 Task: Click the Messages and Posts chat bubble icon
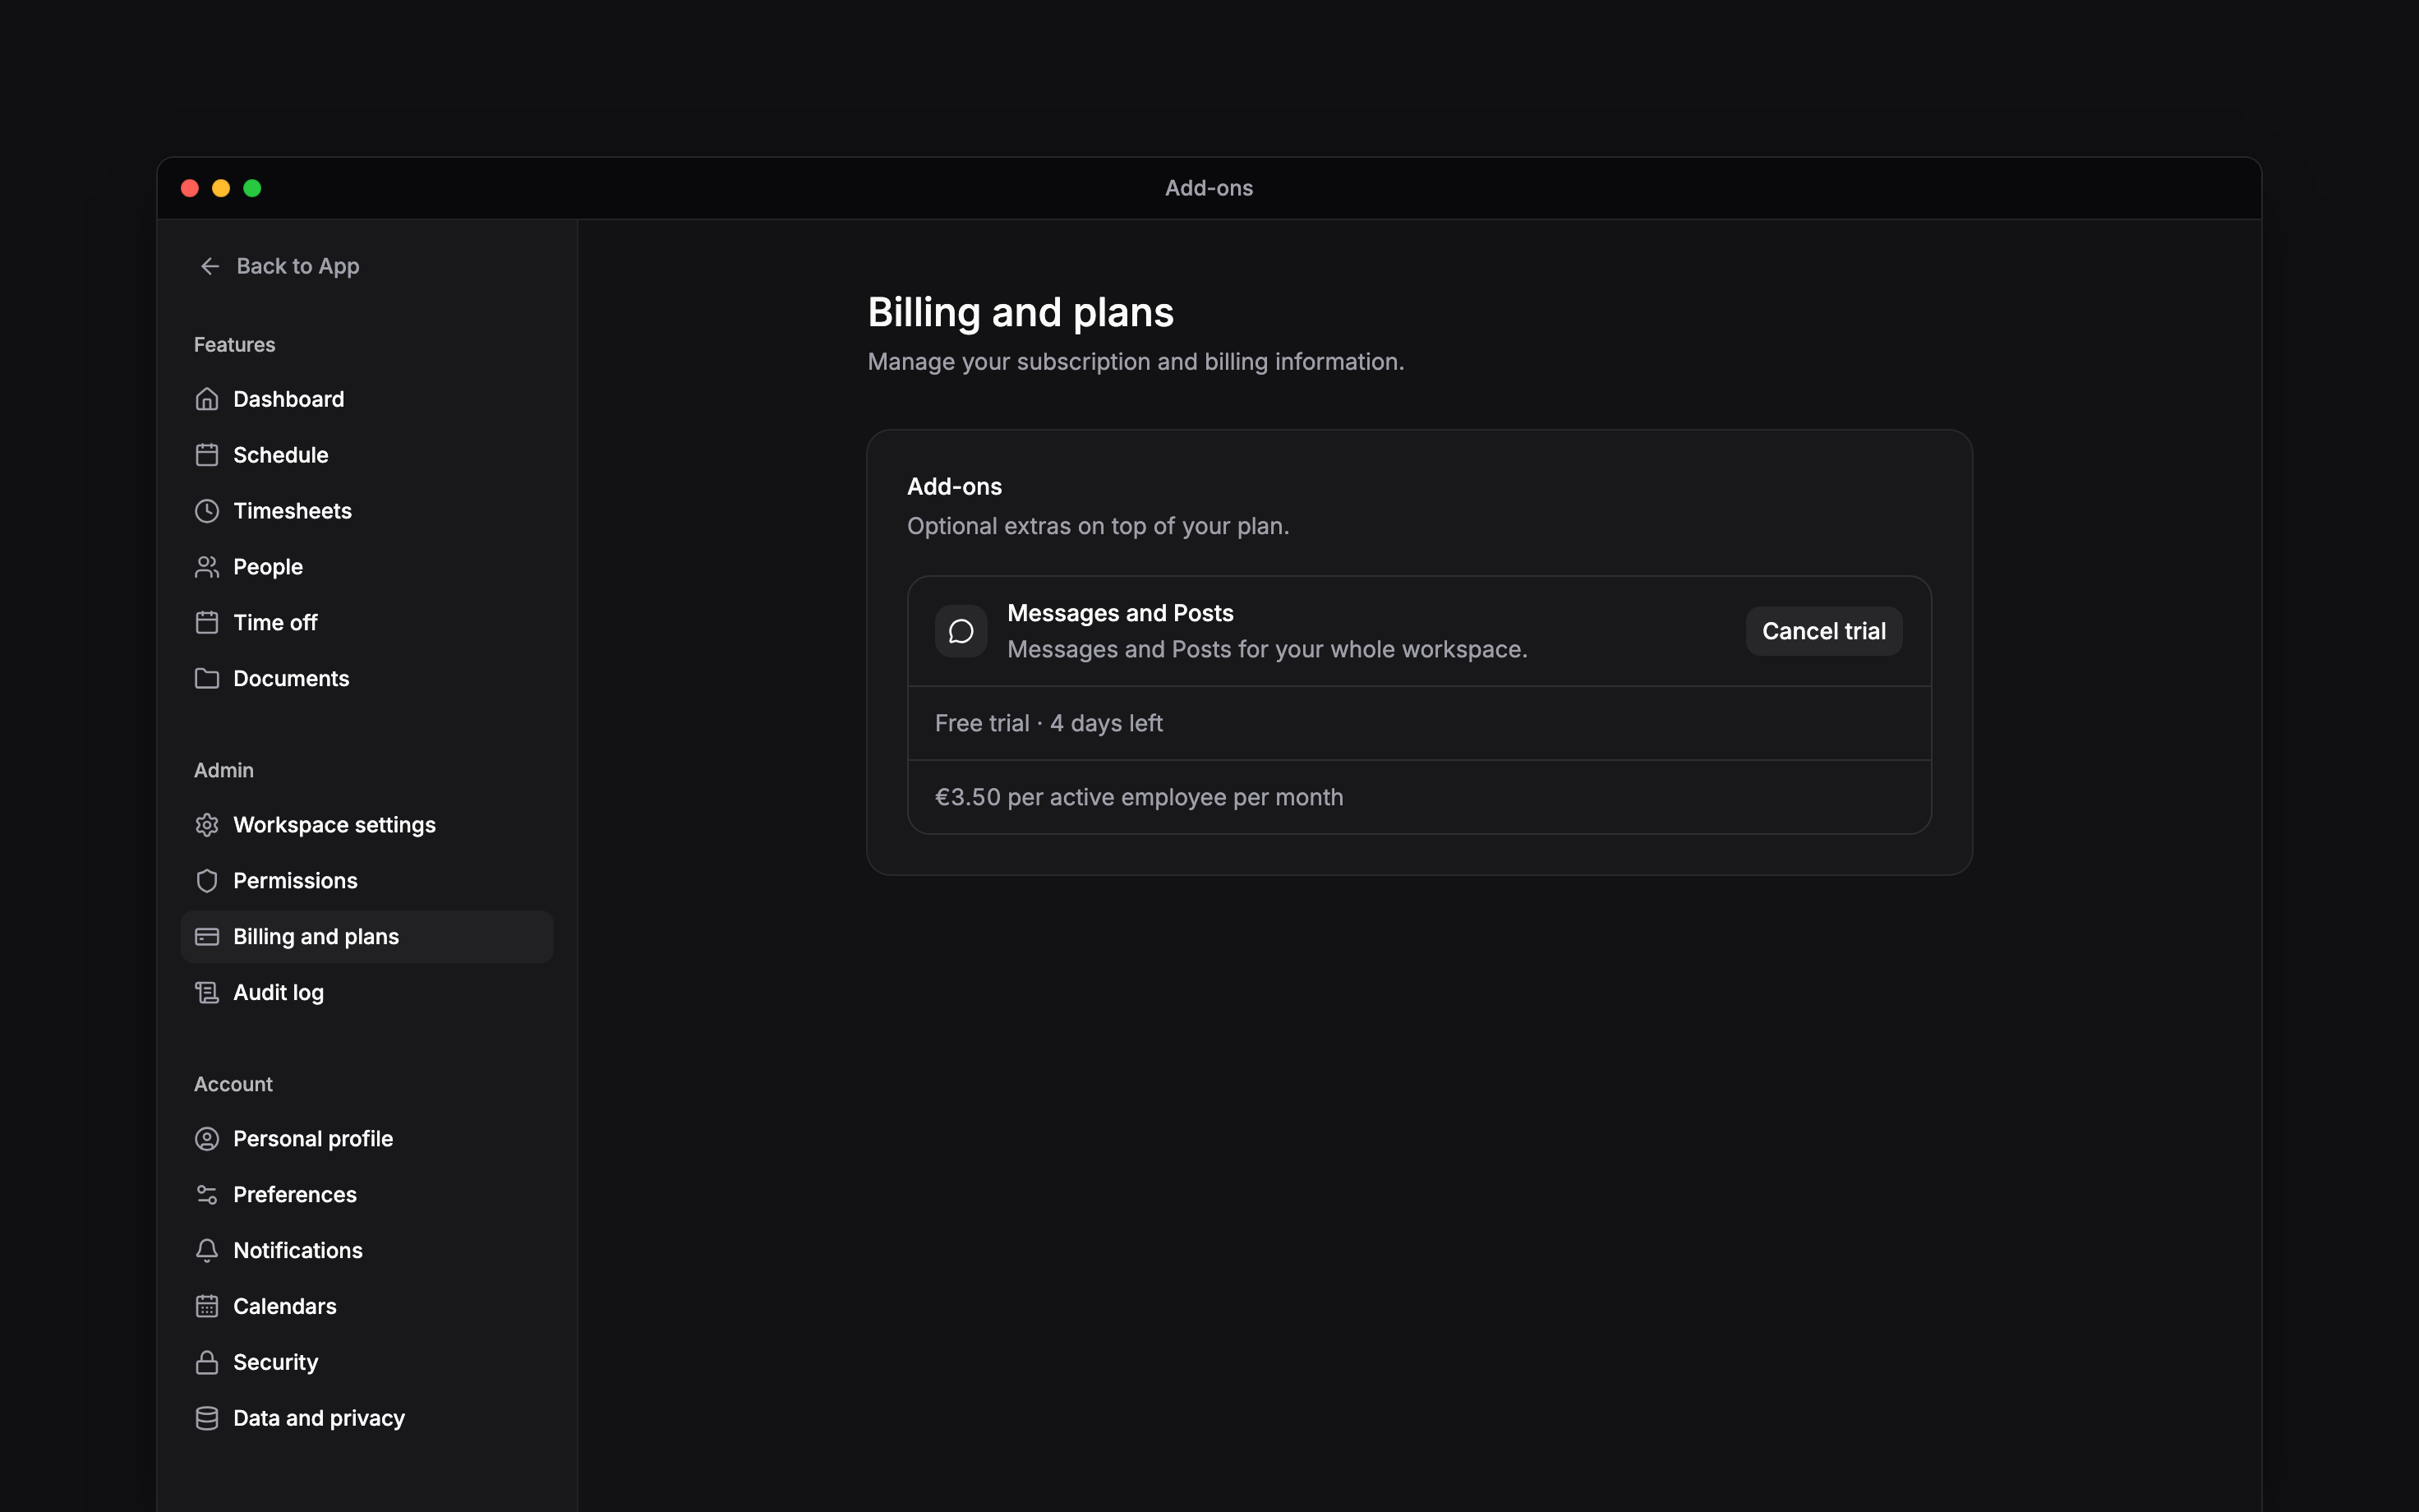[961, 631]
